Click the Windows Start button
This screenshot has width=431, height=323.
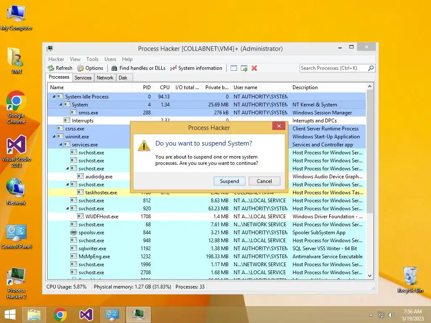pyautogui.click(x=10, y=315)
